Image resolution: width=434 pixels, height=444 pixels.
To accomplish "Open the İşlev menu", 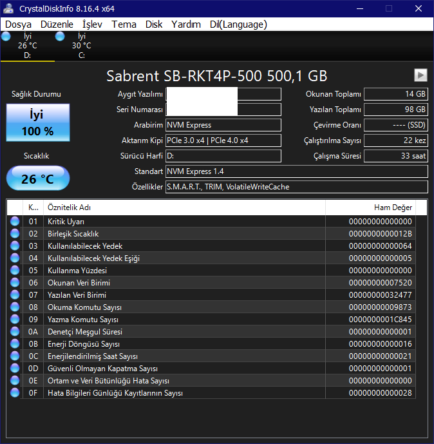I will [92, 24].
